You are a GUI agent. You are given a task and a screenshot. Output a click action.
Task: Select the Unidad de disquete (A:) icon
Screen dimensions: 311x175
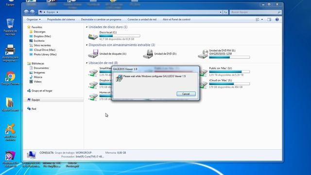(93, 54)
